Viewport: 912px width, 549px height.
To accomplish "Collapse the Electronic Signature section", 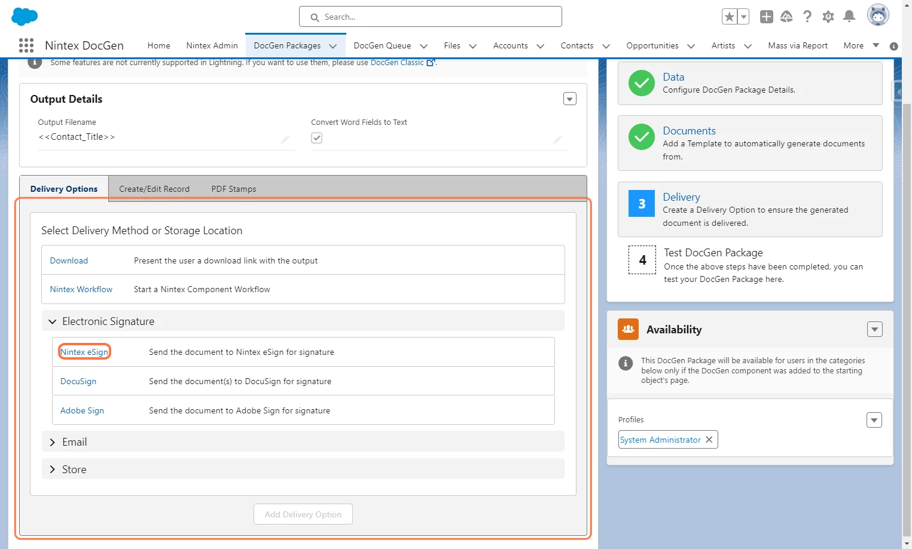I will [53, 321].
